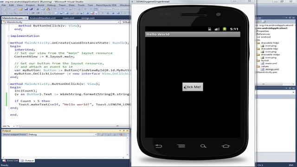
Task: Click the Copy toolbar icon
Action: click(43, 9)
